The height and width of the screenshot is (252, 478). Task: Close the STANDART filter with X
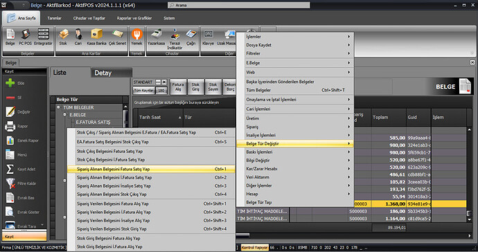click(x=164, y=82)
